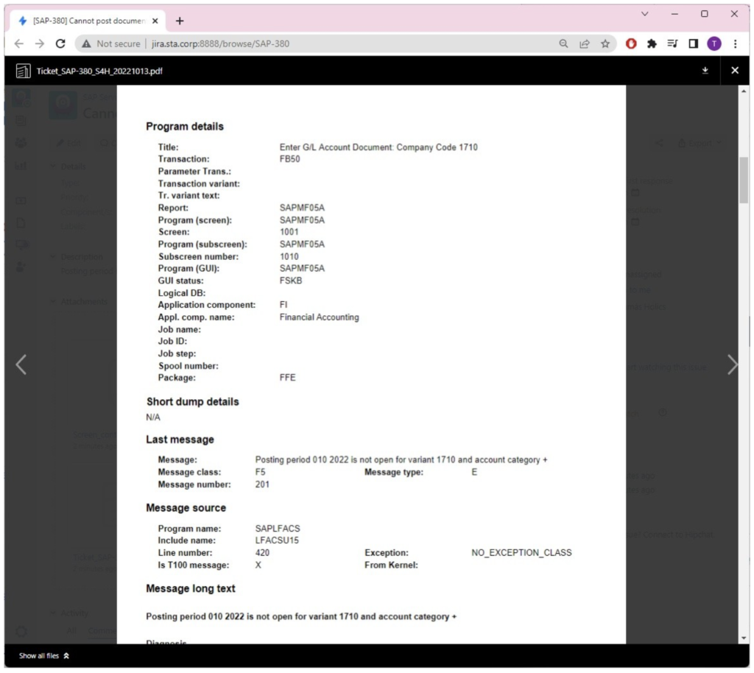Go to the previous attachment
The width and height of the screenshot is (754, 673).
pos(21,364)
